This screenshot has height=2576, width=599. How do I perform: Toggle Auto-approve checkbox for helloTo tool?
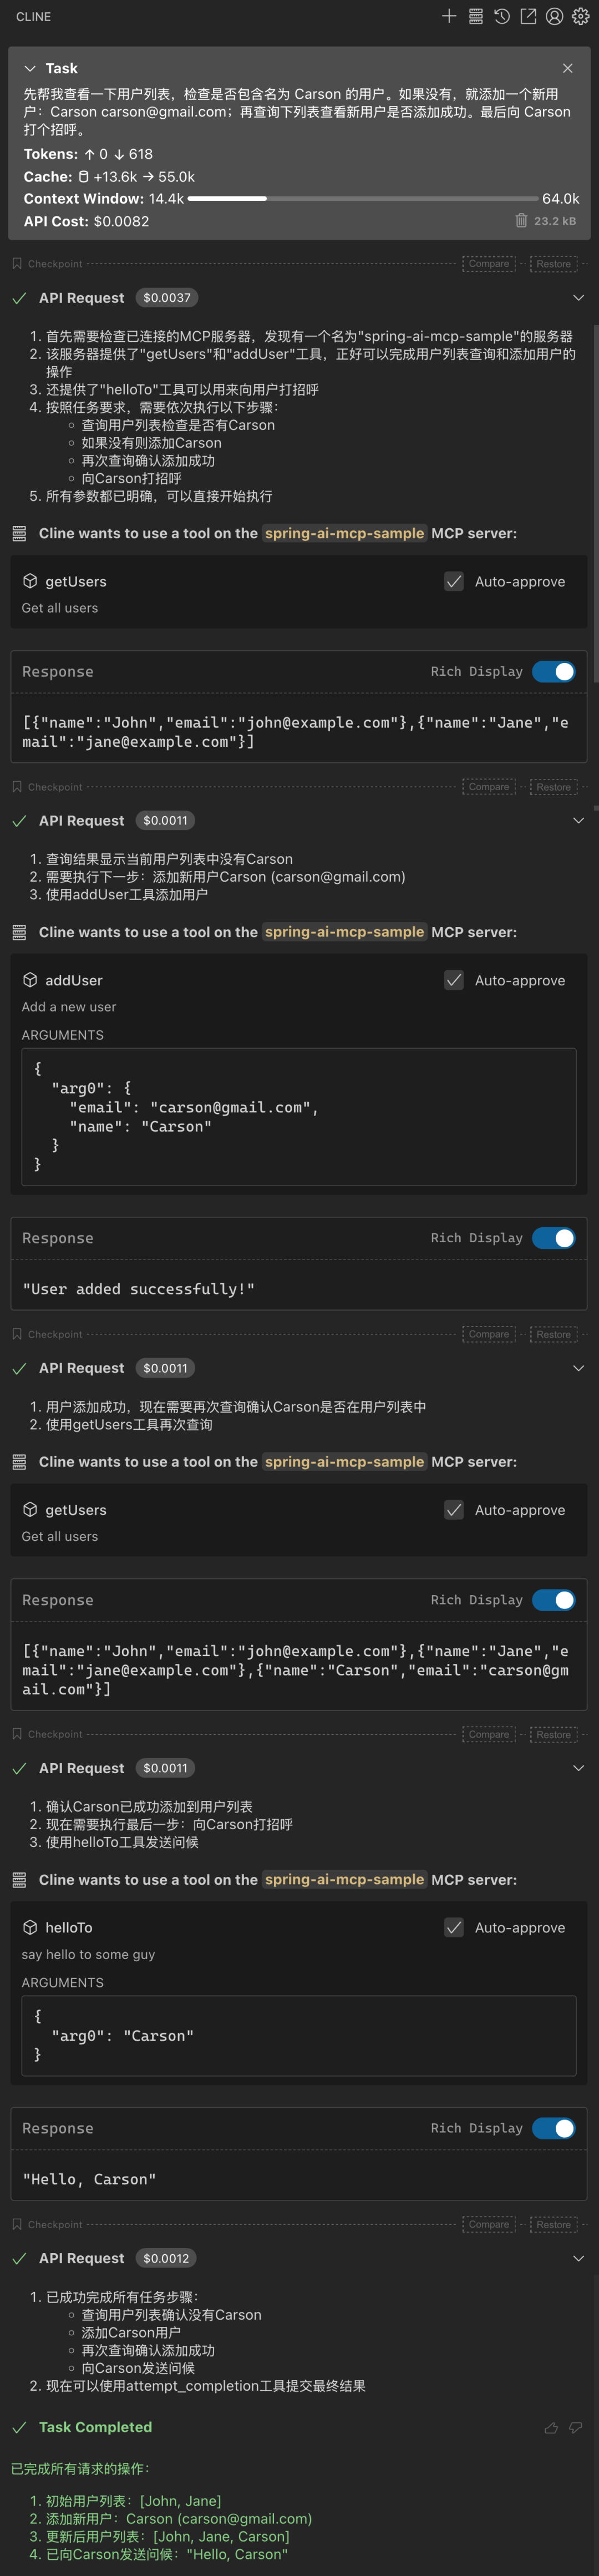click(x=454, y=1927)
